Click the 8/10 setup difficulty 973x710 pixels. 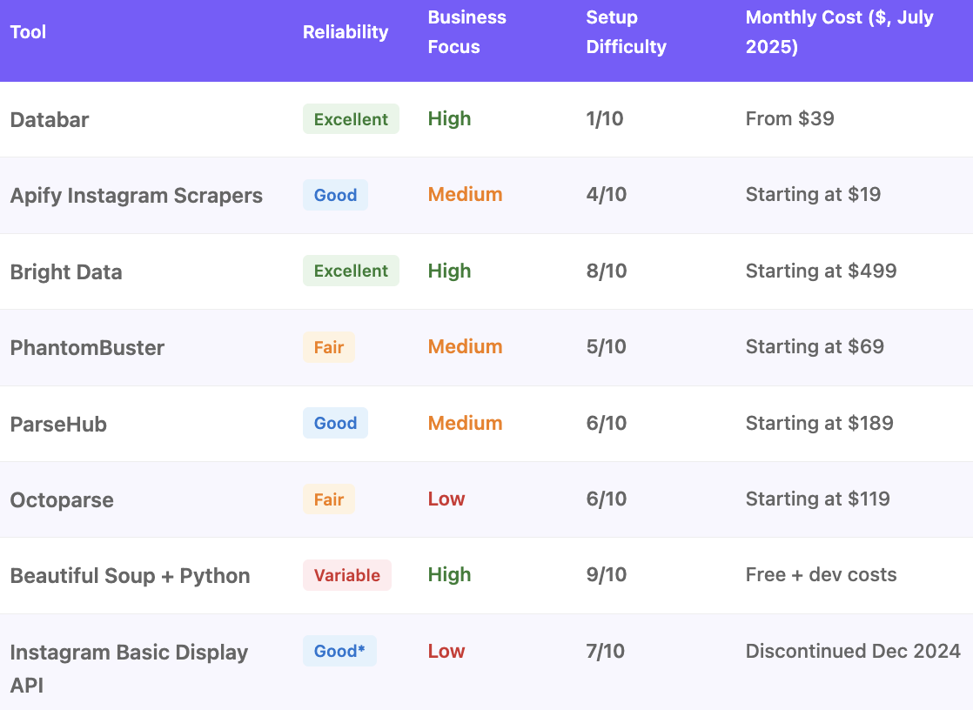click(x=607, y=271)
